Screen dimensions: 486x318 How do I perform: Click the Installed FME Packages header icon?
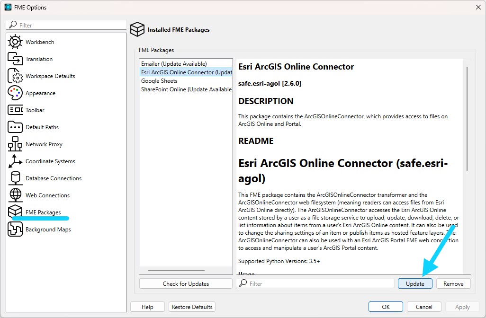coord(137,29)
